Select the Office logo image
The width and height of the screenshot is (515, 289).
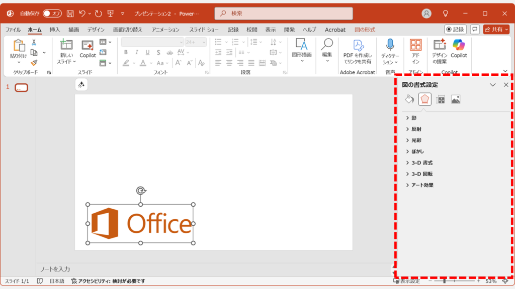(141, 224)
